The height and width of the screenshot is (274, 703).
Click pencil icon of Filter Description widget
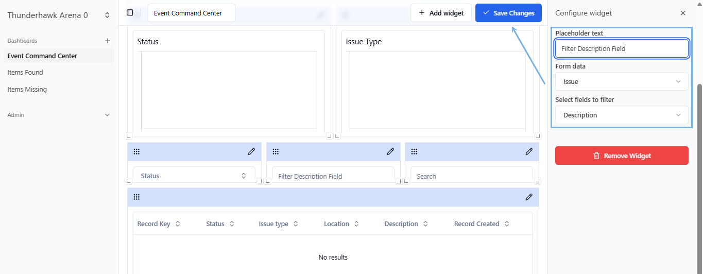point(390,151)
